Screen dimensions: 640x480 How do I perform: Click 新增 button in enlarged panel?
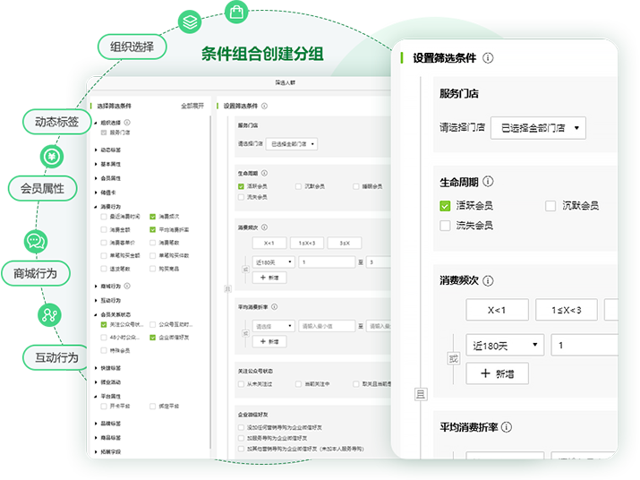497,373
